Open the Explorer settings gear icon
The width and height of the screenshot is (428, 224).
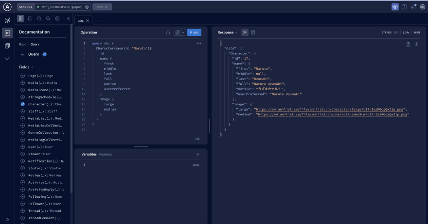pos(57,18)
